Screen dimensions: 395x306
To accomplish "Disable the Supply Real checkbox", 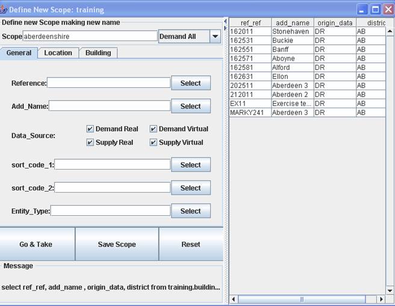I will coord(90,142).
